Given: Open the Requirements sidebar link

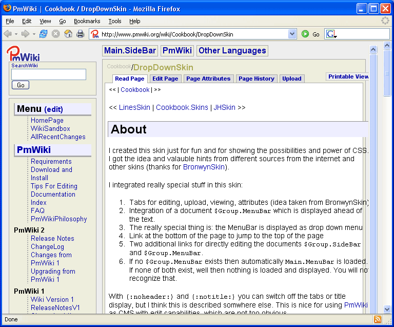Looking at the screenshot, I should 51,162.
